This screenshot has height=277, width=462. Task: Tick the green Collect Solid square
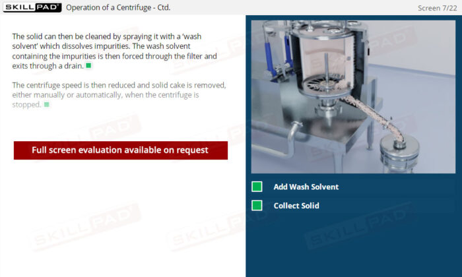257,206
